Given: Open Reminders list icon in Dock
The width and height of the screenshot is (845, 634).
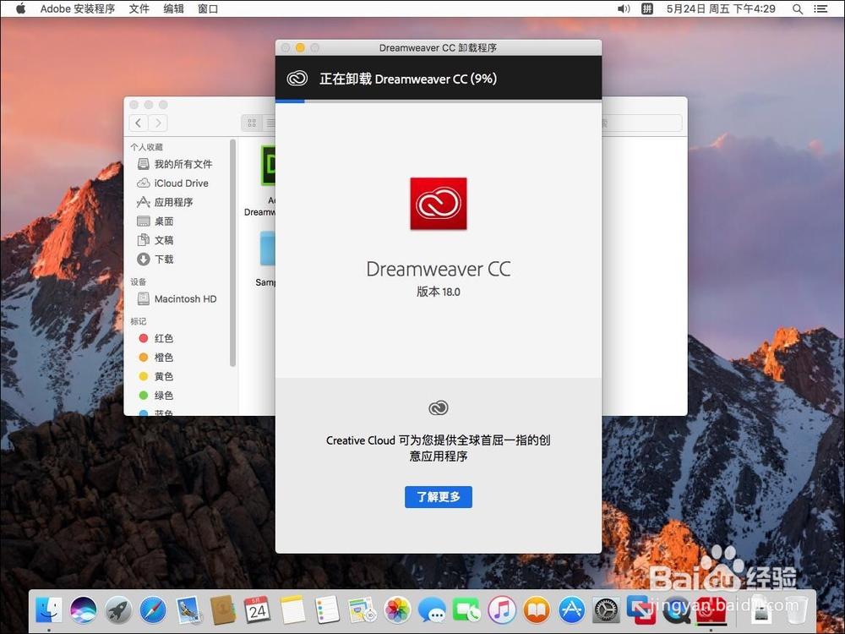Looking at the screenshot, I should 327,610.
